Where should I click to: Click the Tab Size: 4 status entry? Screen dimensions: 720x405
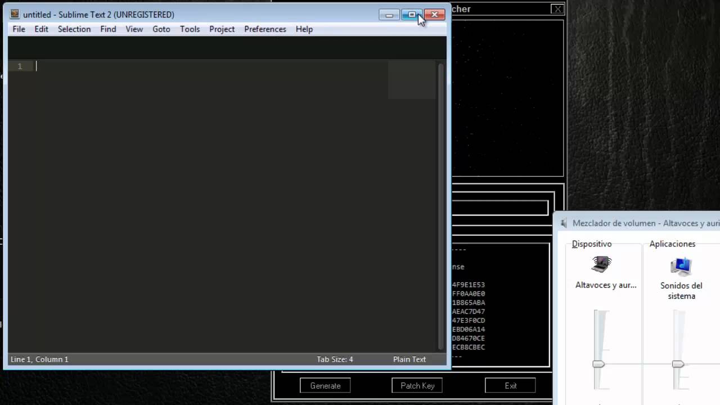(335, 359)
